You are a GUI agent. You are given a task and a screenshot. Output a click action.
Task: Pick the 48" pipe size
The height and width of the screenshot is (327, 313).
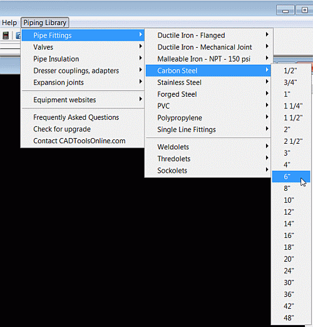pyautogui.click(x=291, y=318)
